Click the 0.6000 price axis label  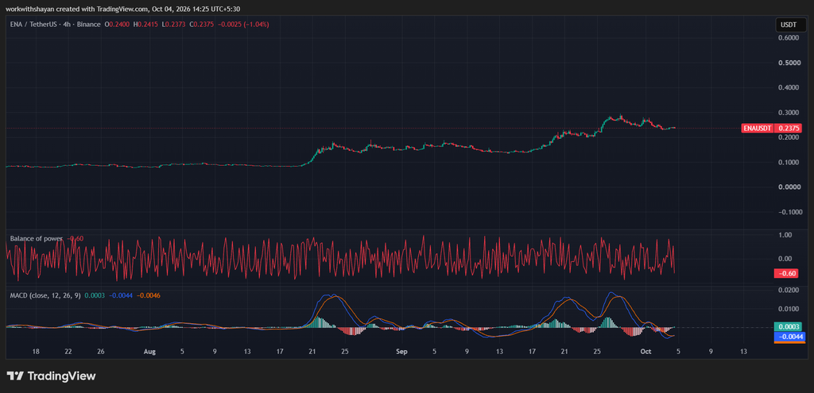pyautogui.click(x=789, y=38)
